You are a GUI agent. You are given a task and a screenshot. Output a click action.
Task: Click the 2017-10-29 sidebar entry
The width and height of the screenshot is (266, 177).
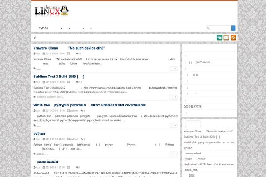click(203, 62)
